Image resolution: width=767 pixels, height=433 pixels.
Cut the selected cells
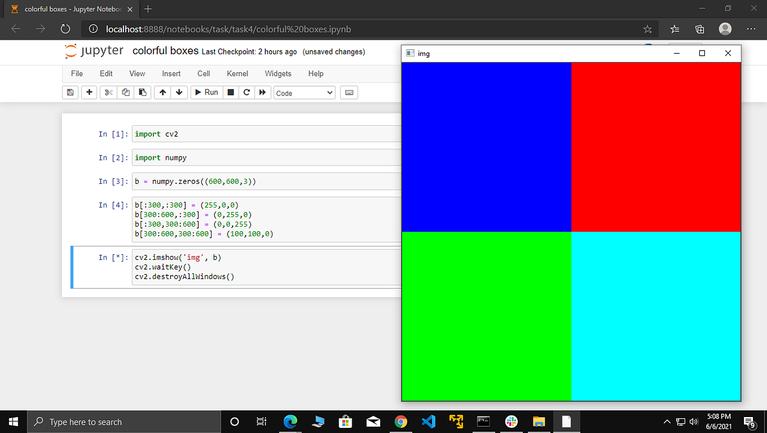(107, 92)
